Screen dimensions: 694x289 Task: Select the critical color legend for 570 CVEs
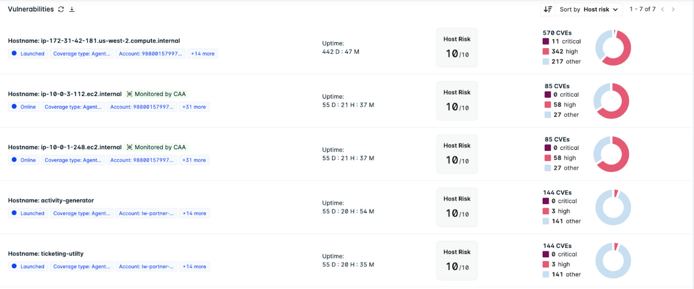(x=546, y=41)
